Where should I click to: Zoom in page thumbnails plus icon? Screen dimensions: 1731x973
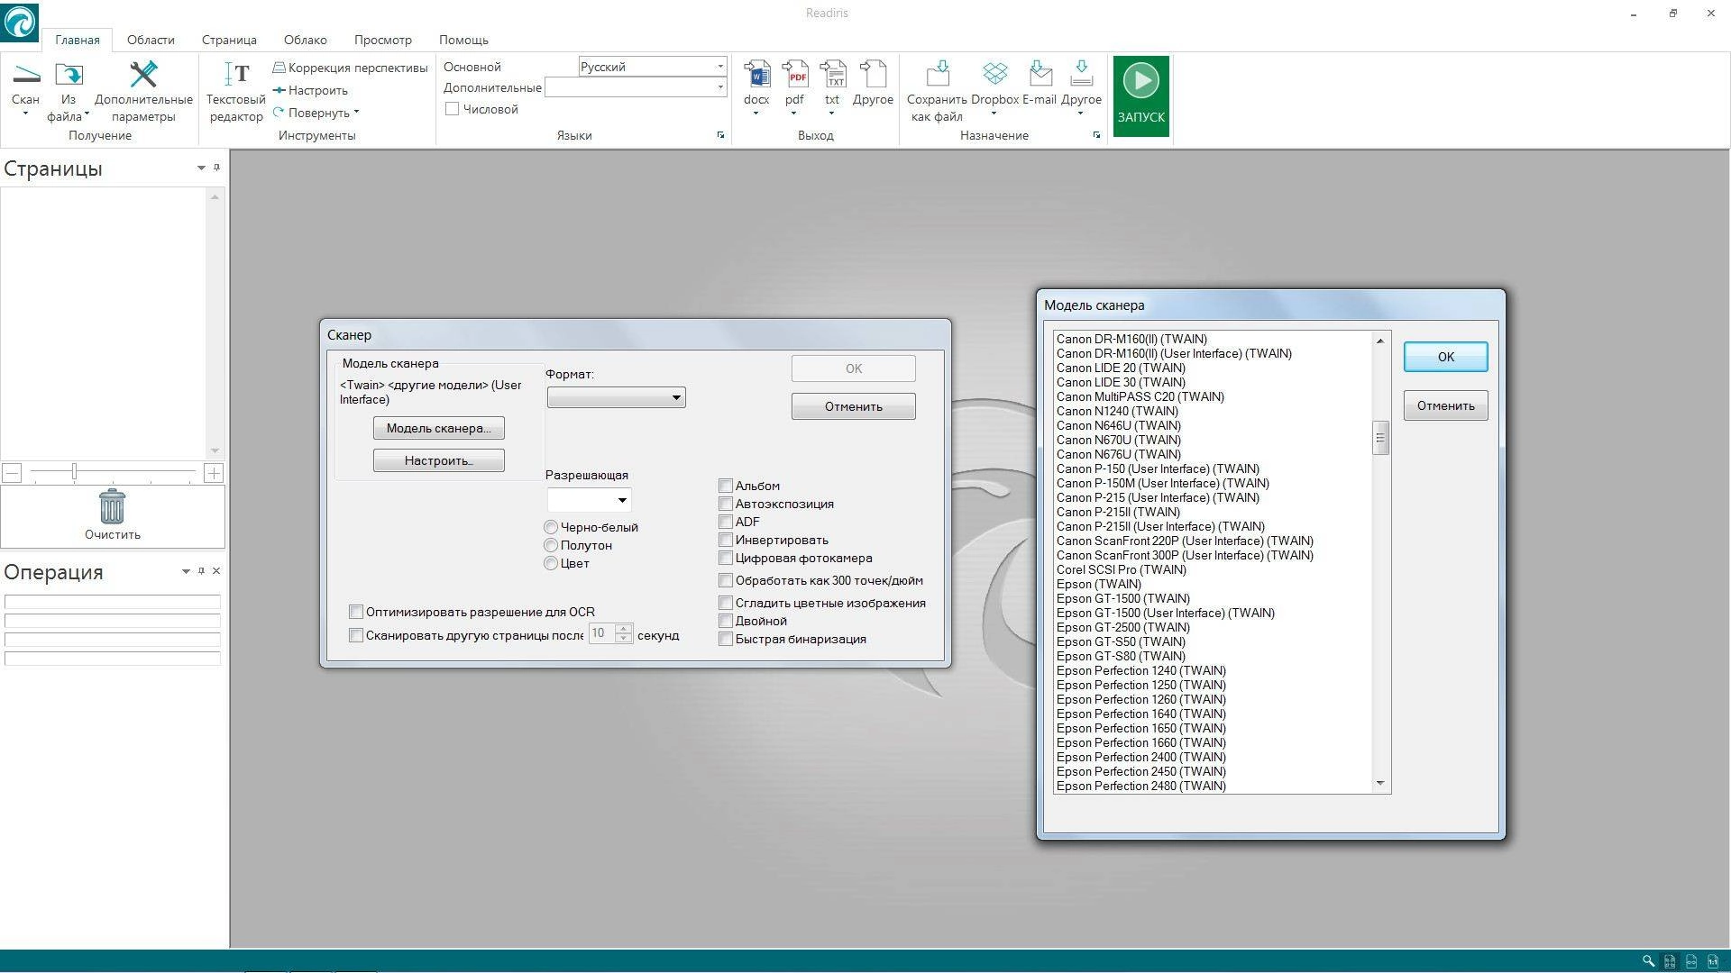[214, 473]
